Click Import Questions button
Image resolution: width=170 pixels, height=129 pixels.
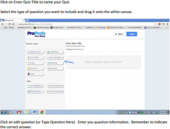(x=55, y=86)
